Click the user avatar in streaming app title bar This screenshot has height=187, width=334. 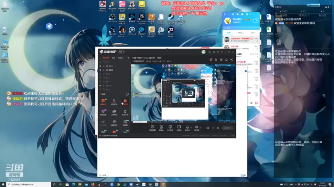pos(203,52)
